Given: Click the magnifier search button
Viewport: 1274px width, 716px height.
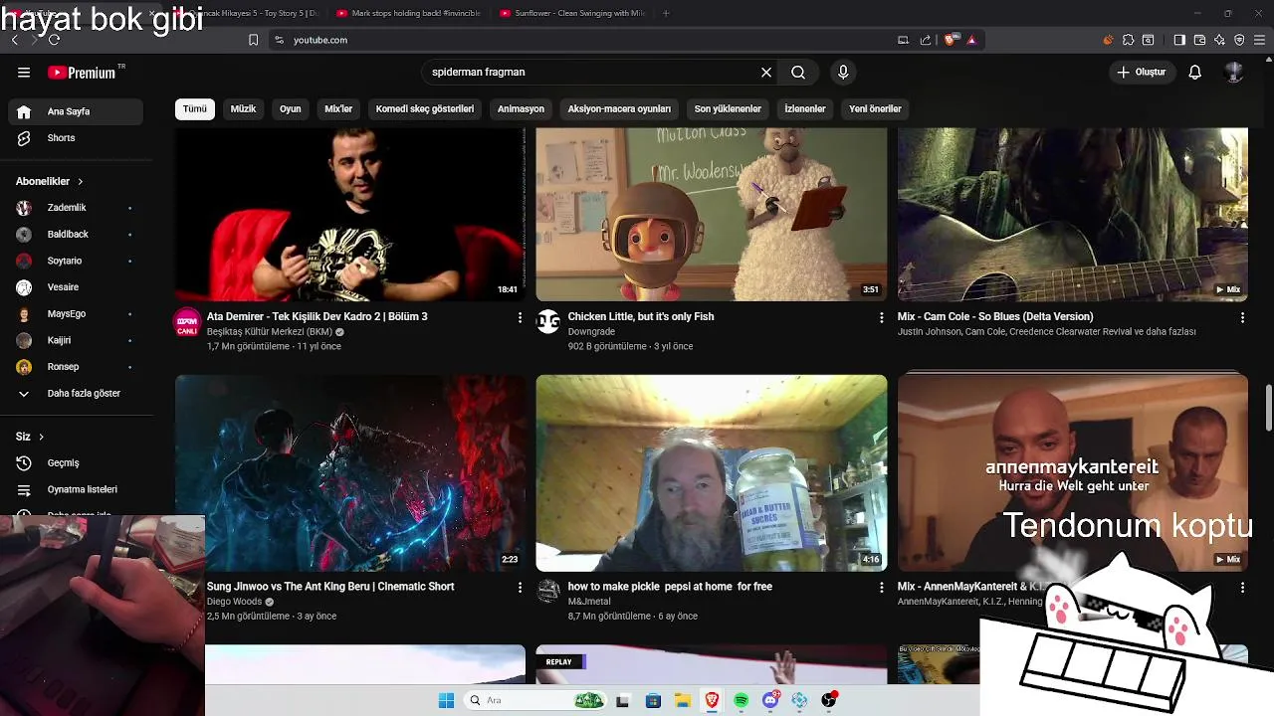Looking at the screenshot, I should click(798, 73).
